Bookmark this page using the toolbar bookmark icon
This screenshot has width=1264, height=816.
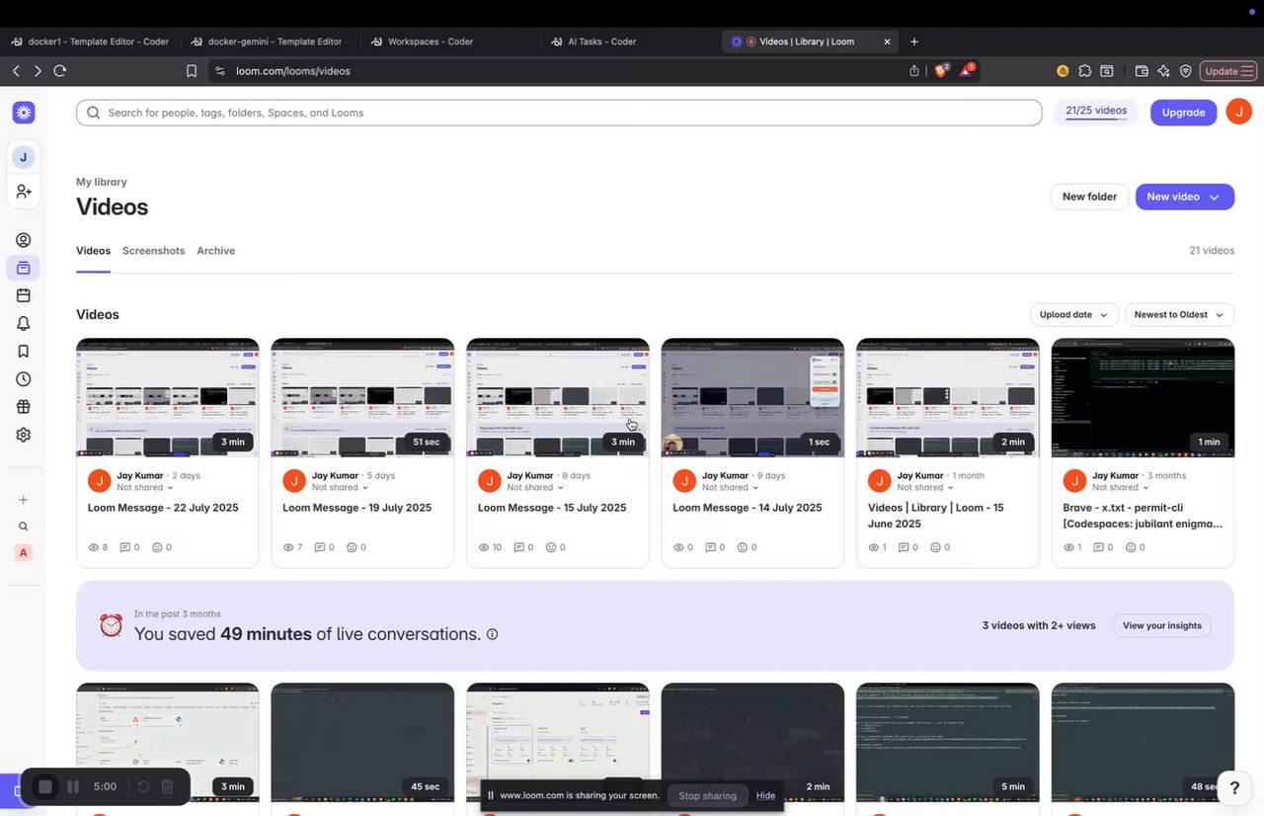[x=192, y=71]
